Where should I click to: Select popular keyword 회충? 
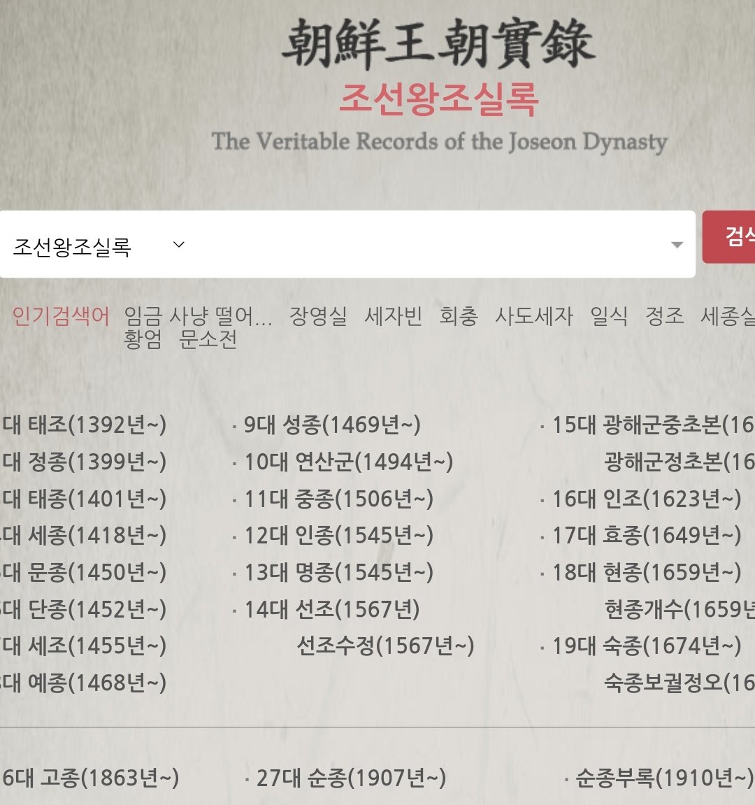459,315
